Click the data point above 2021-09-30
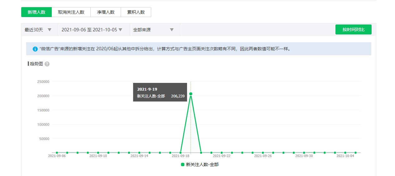 (x=304, y=153)
